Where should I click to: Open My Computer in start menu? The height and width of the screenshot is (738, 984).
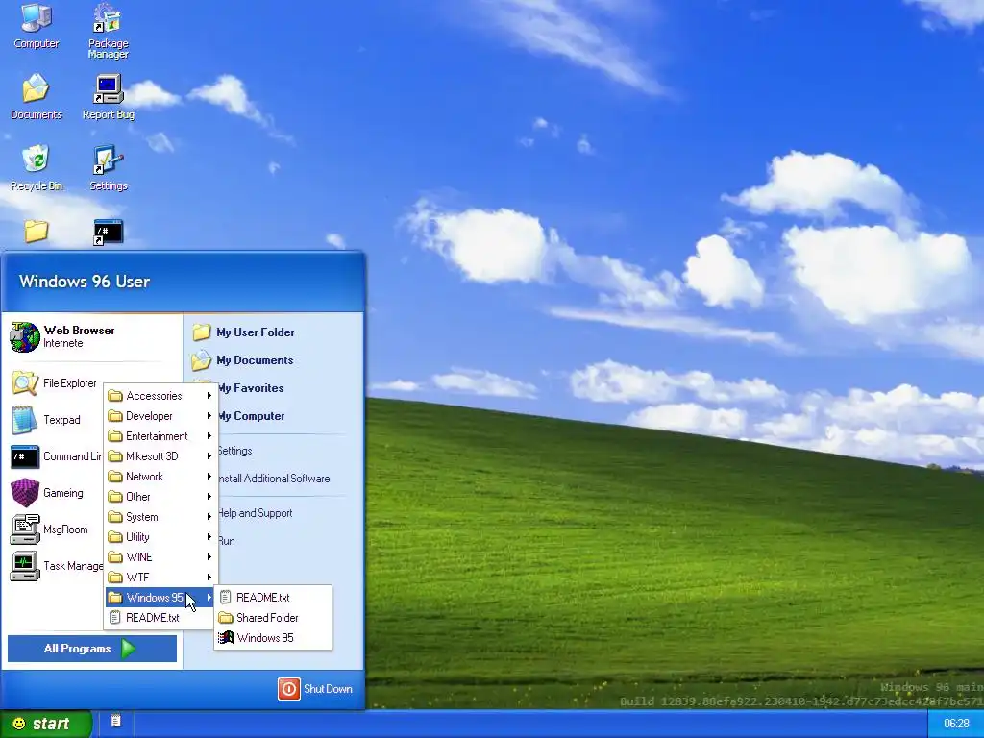point(251,416)
